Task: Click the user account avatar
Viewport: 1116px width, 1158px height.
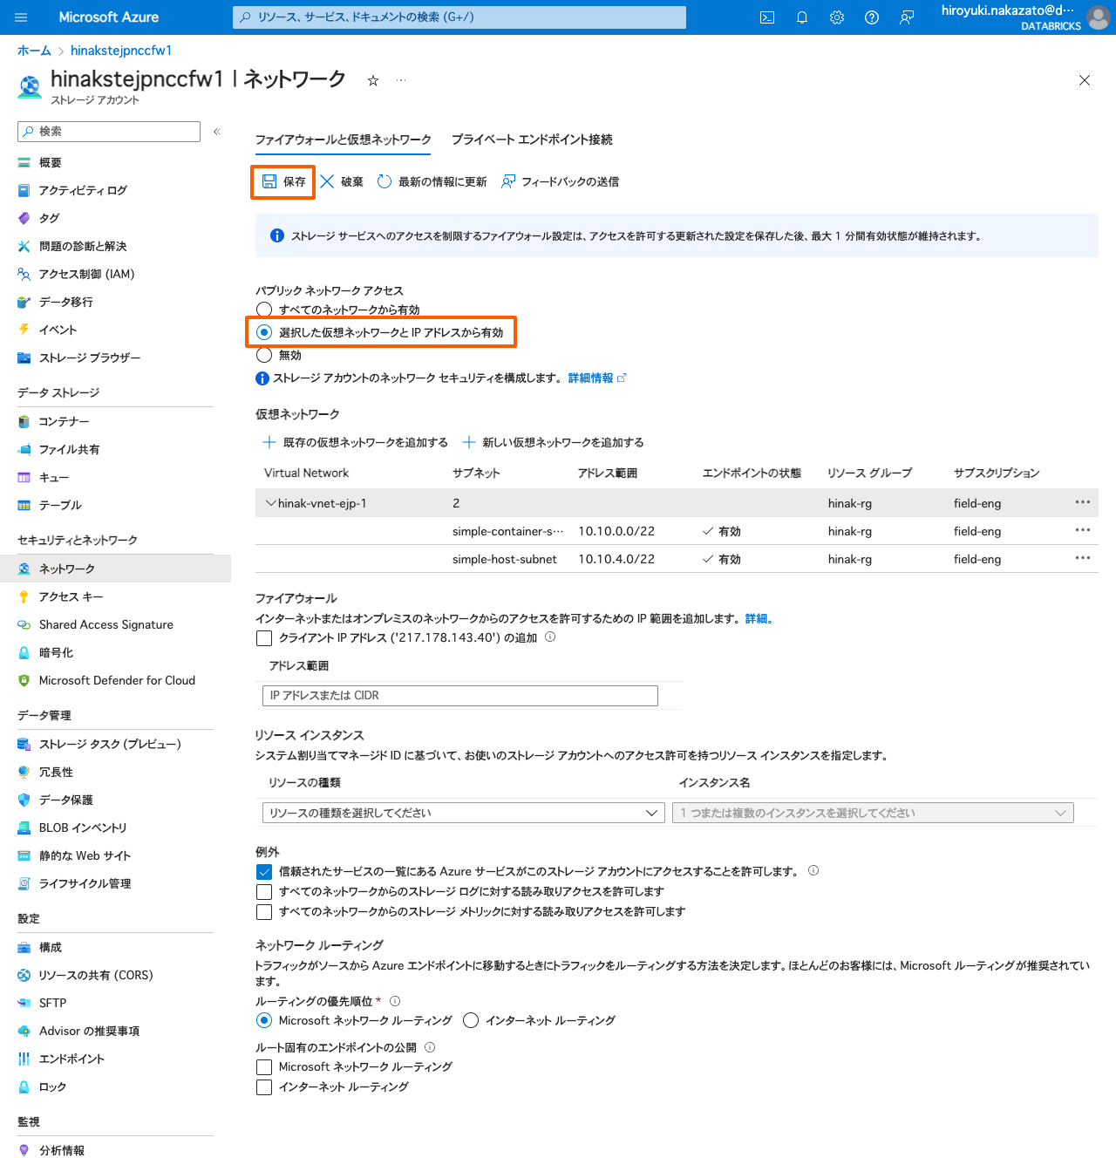Action: (1099, 17)
